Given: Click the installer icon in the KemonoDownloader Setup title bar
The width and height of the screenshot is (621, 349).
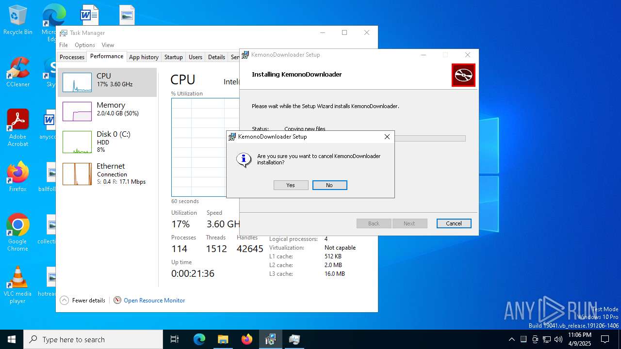Looking at the screenshot, I should click(245, 55).
